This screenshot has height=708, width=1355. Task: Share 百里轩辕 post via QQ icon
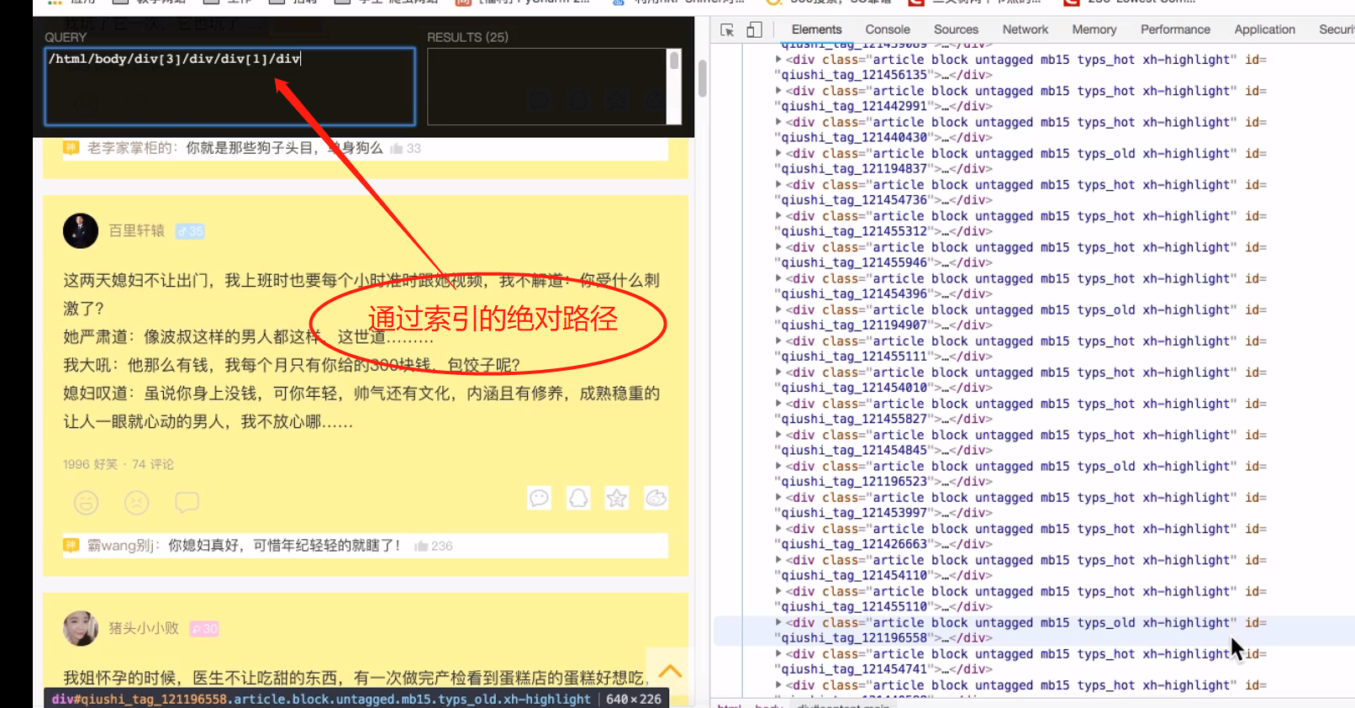point(578,498)
